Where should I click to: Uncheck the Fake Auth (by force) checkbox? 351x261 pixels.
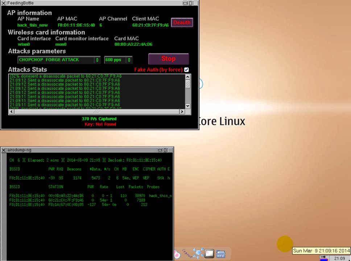point(186,70)
